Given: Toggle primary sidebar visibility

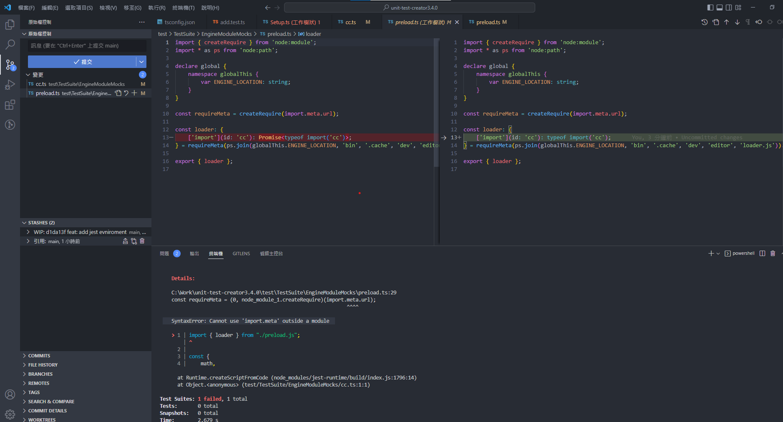Looking at the screenshot, I should [x=710, y=8].
